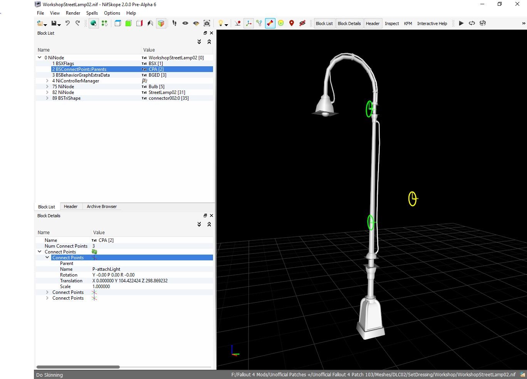Open the Spells menu
This screenshot has width=527, height=379.
pyautogui.click(x=92, y=13)
